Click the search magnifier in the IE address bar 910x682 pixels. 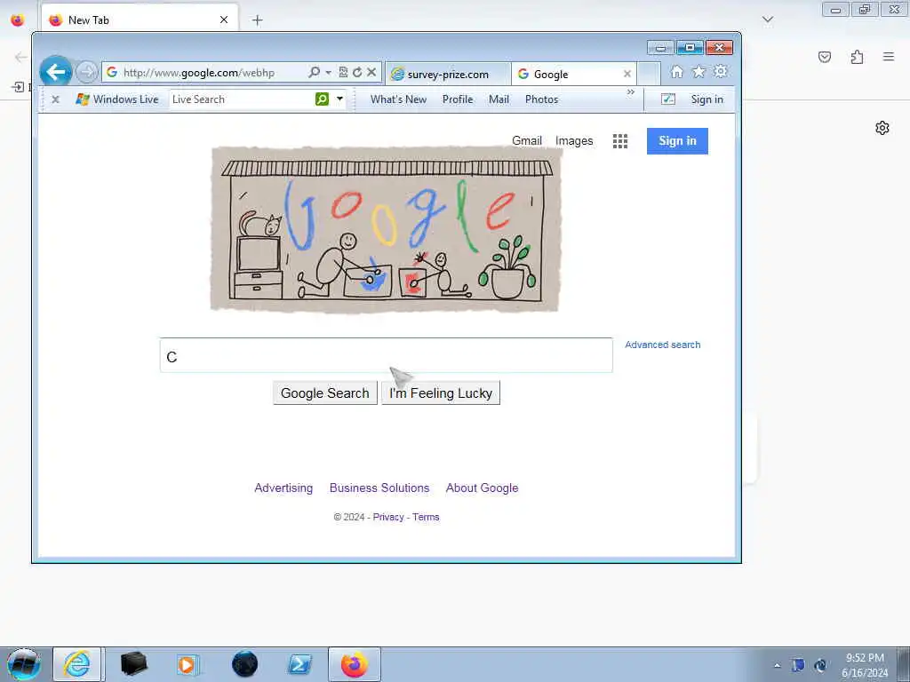pos(314,73)
